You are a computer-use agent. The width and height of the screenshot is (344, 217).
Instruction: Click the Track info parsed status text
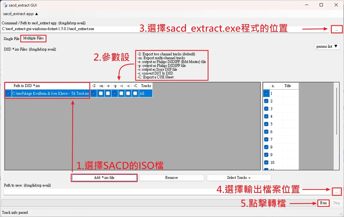tap(15, 213)
